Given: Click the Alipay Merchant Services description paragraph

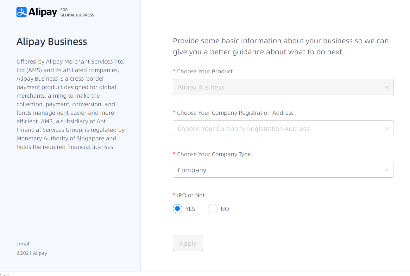Looking at the screenshot, I should click(x=71, y=104).
